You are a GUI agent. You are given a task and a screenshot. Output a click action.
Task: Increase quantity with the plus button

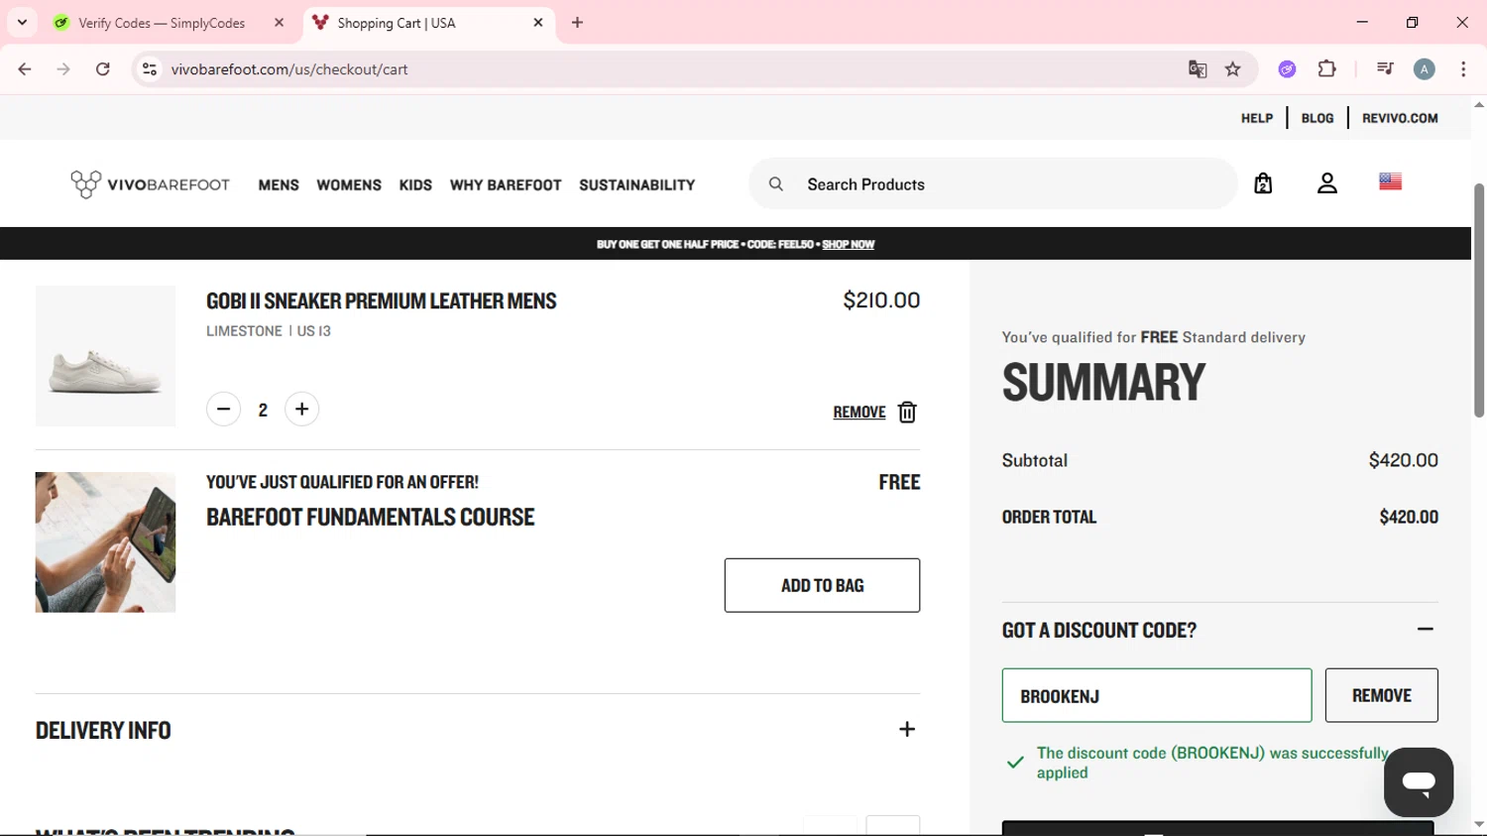click(302, 409)
